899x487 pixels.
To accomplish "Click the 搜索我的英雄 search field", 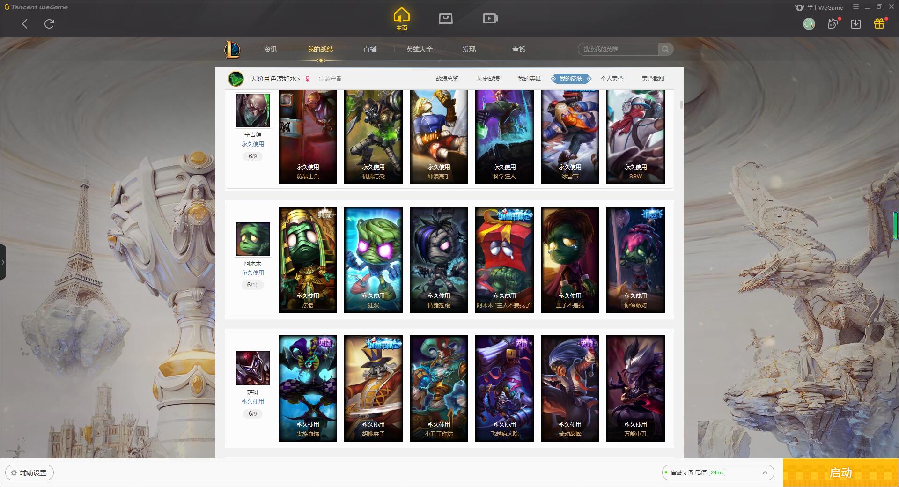I will [x=618, y=49].
